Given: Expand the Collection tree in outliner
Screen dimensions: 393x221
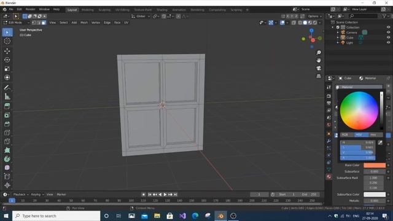Looking at the screenshot, I should 333,27.
